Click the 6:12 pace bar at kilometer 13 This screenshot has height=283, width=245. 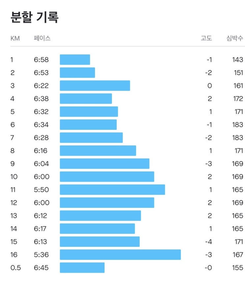(101, 216)
